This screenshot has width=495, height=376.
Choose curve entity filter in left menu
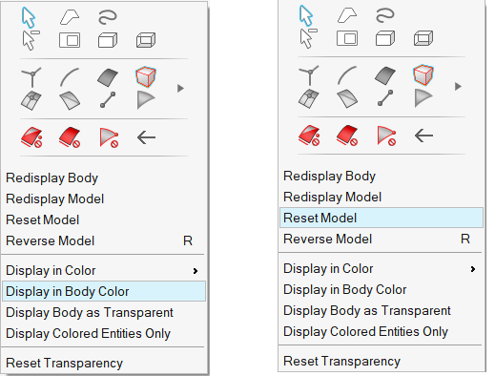point(70,76)
